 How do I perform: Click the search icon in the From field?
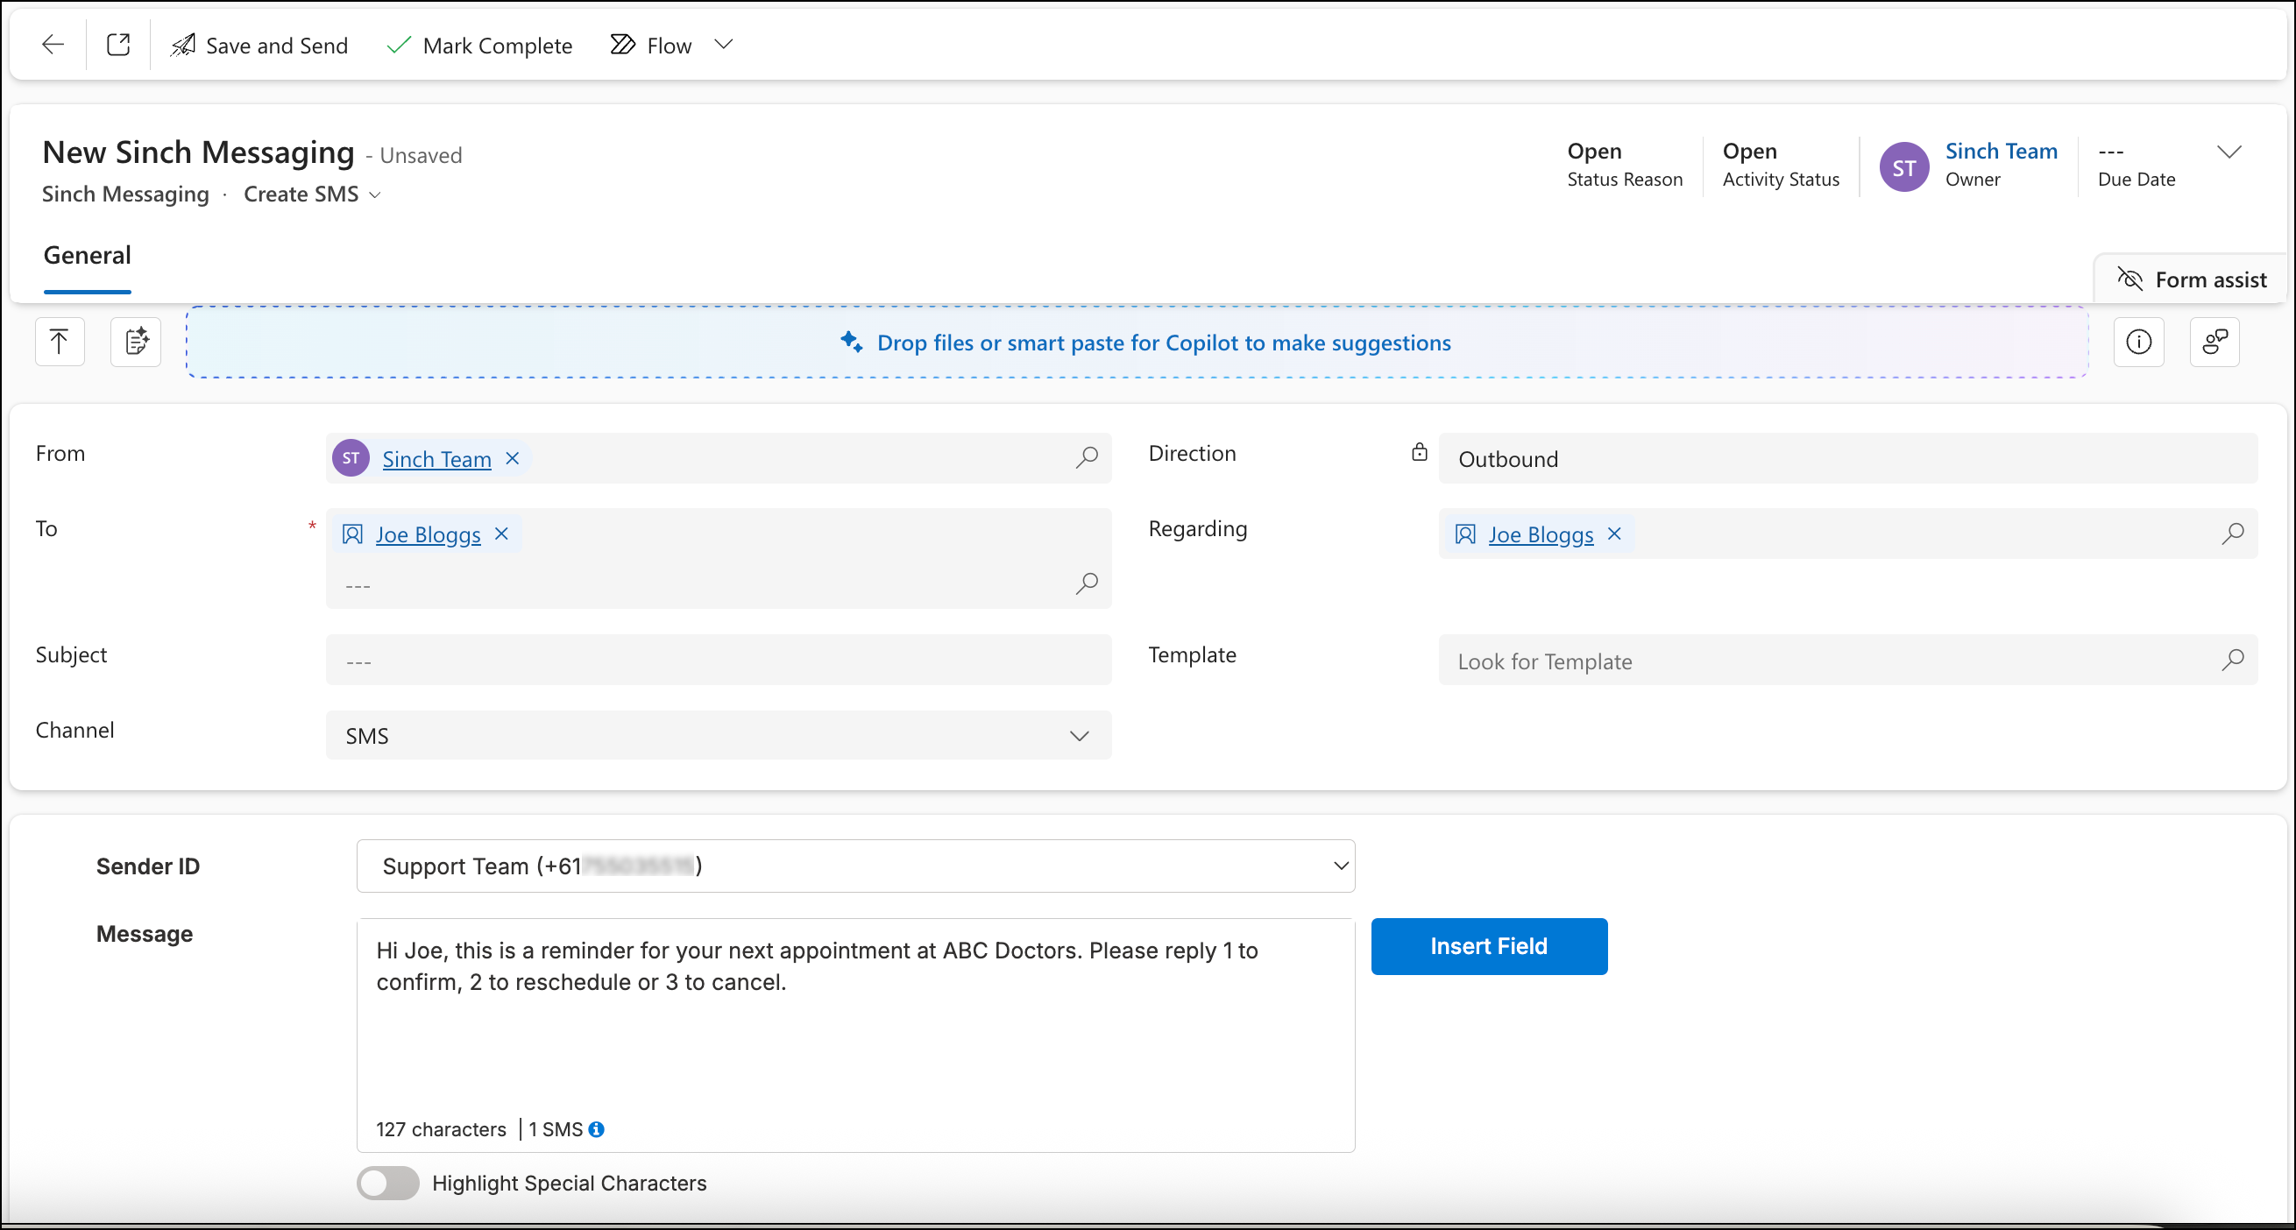(x=1087, y=458)
